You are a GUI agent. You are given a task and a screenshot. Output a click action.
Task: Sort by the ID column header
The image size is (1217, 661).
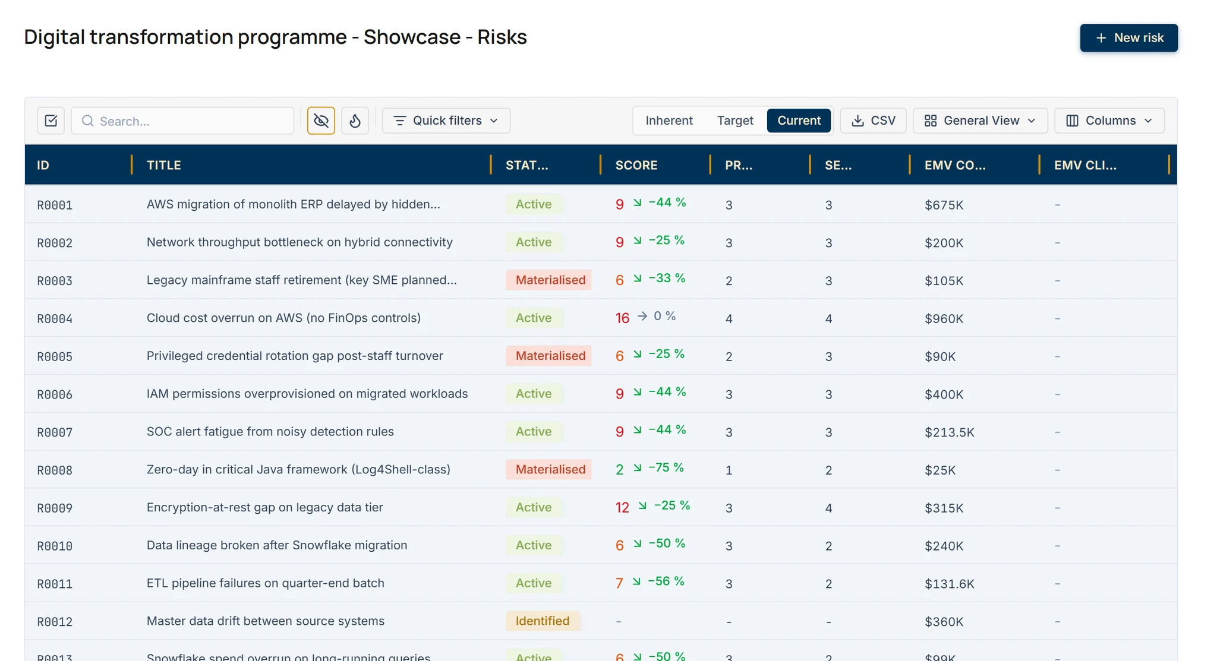43,165
